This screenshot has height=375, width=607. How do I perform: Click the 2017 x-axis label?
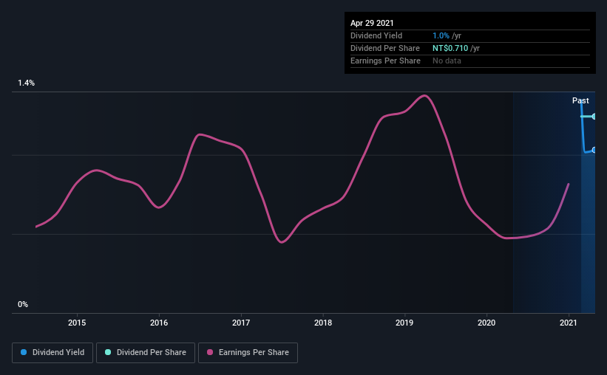tap(241, 323)
